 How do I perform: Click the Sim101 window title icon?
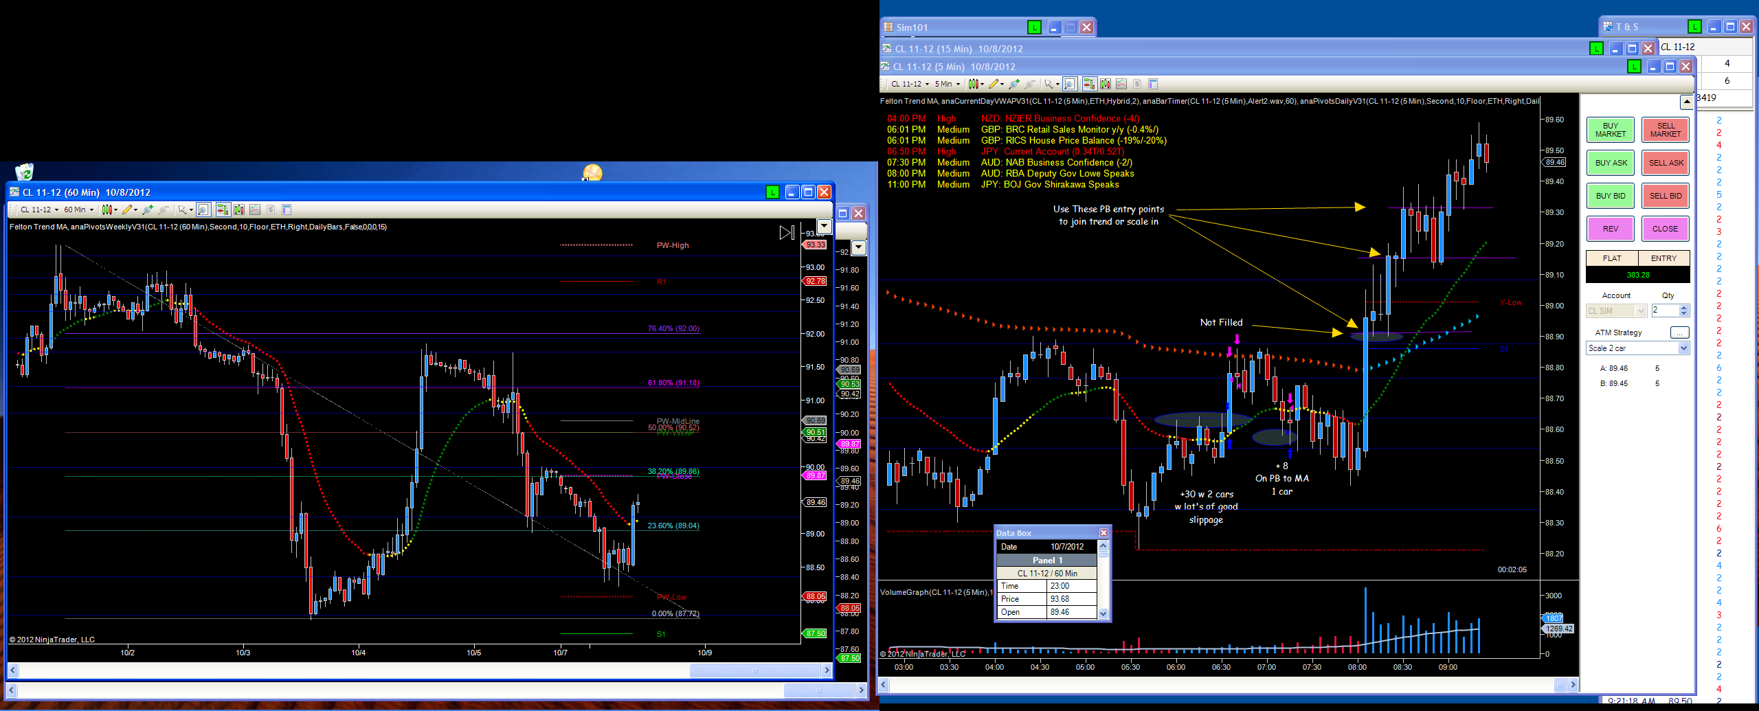pyautogui.click(x=888, y=27)
